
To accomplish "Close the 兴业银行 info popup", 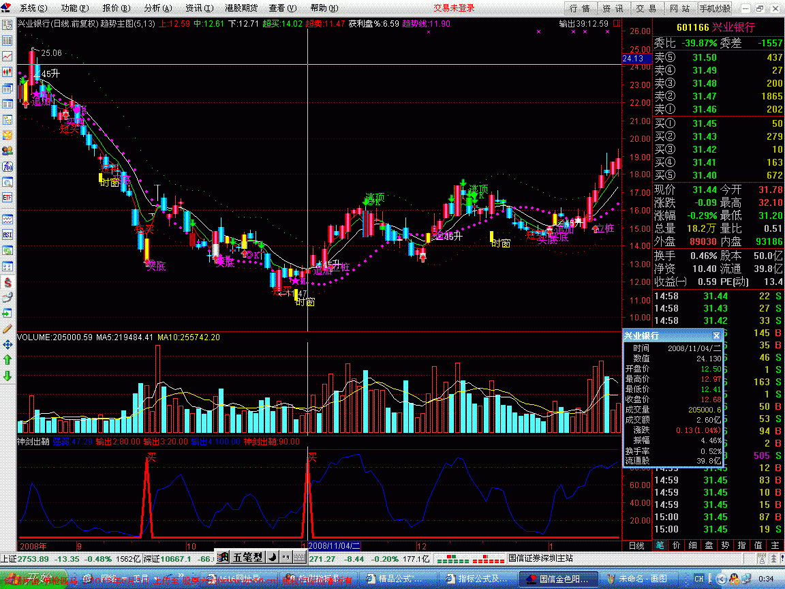I will pyautogui.click(x=716, y=335).
